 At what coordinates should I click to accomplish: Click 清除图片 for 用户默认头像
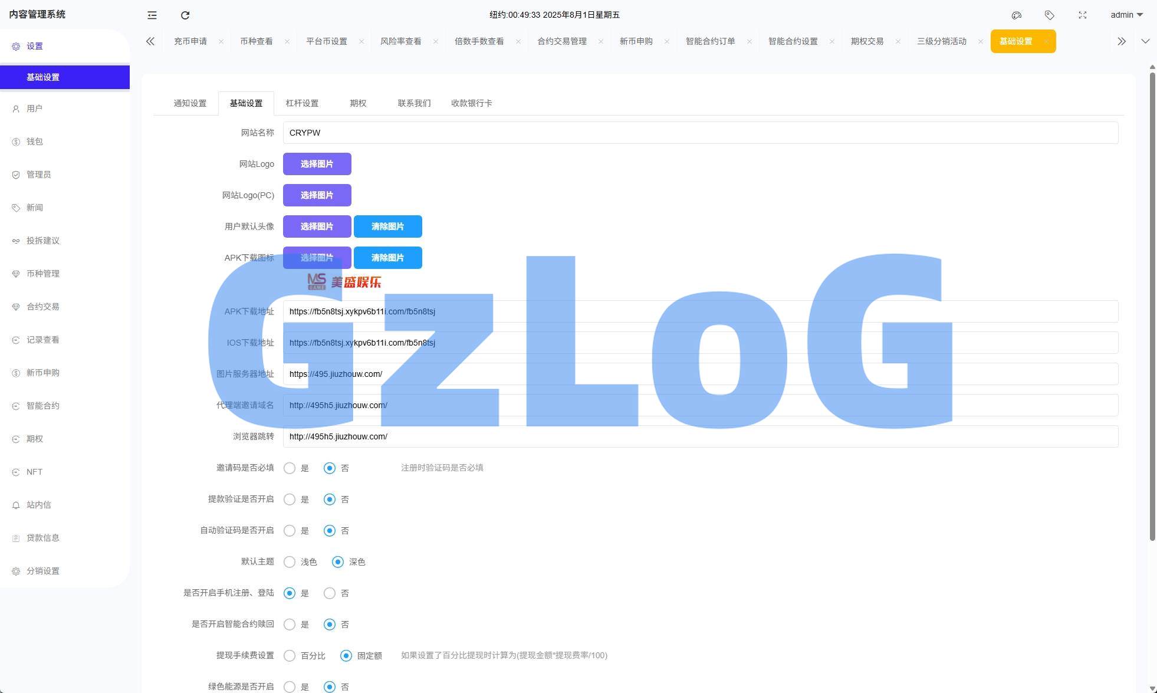point(387,226)
